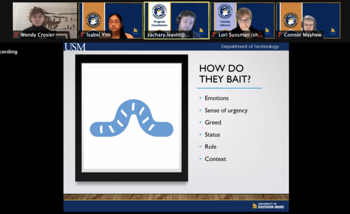Viewport: 350px width, 214px height.
Task: Click the Lori Sussman name label
Action: (x=241, y=35)
